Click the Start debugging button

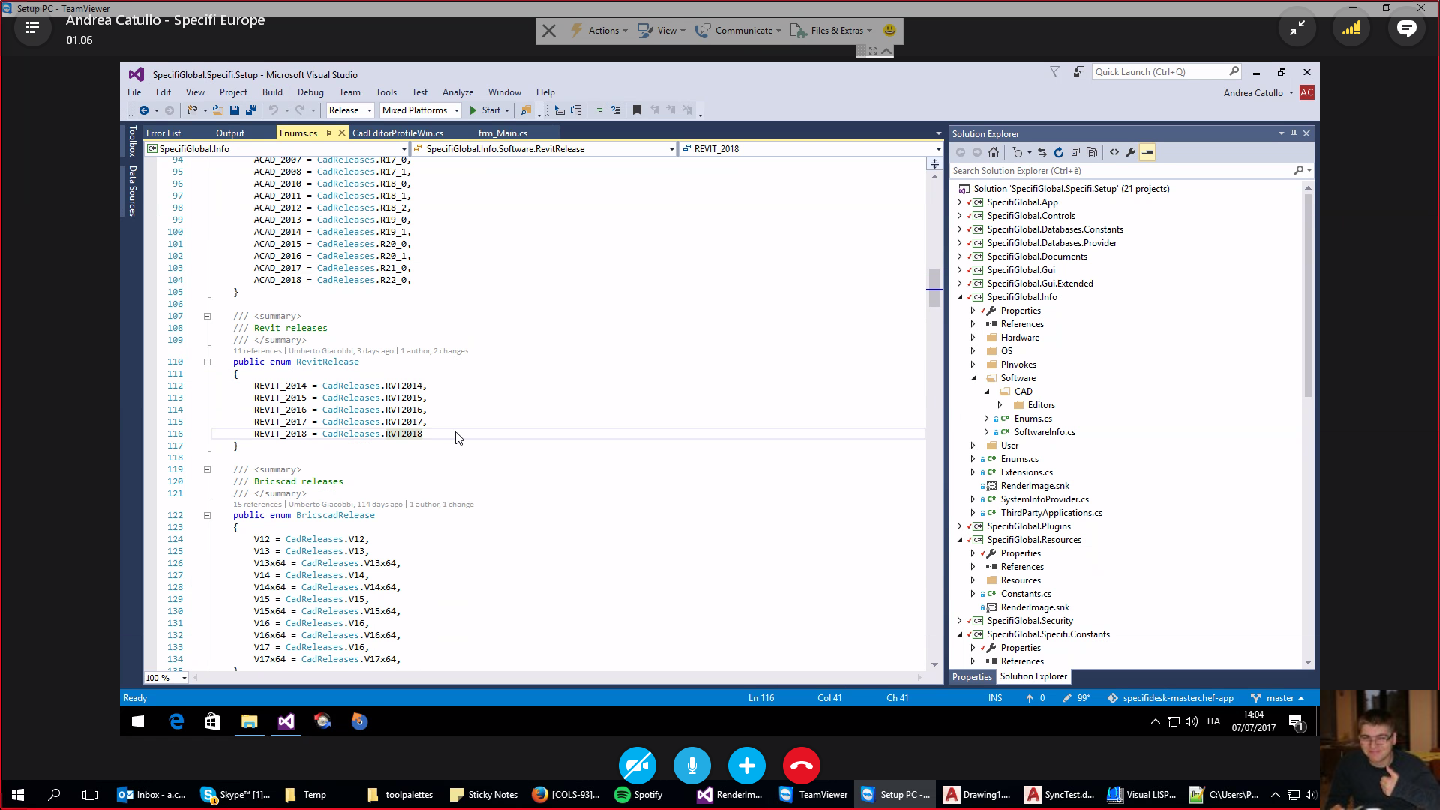[484, 110]
